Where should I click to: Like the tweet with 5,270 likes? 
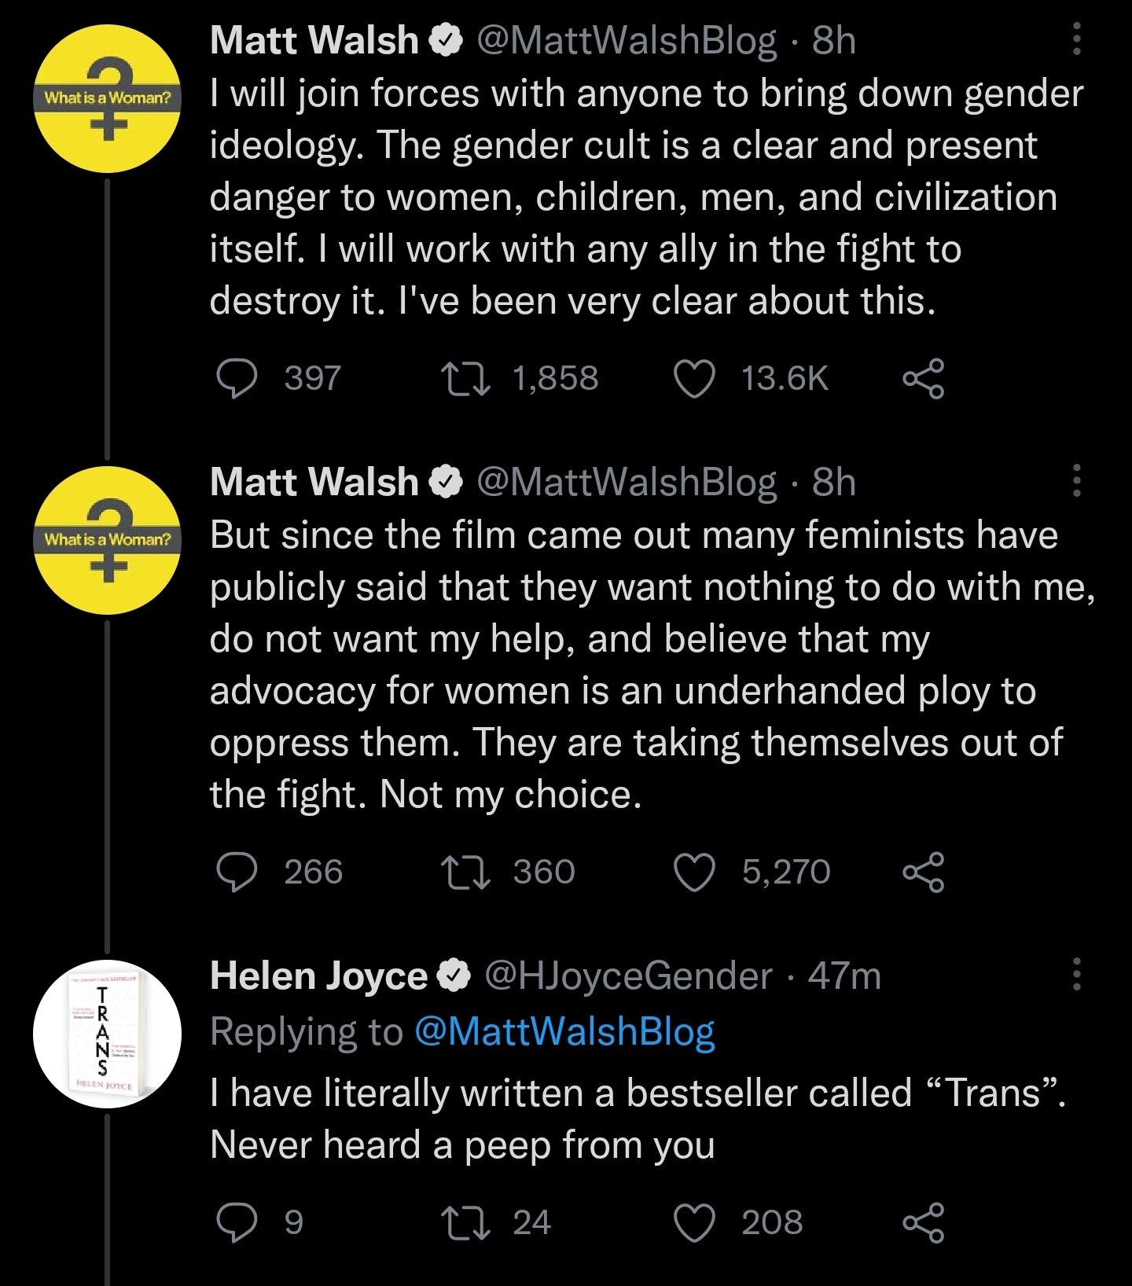tap(695, 873)
